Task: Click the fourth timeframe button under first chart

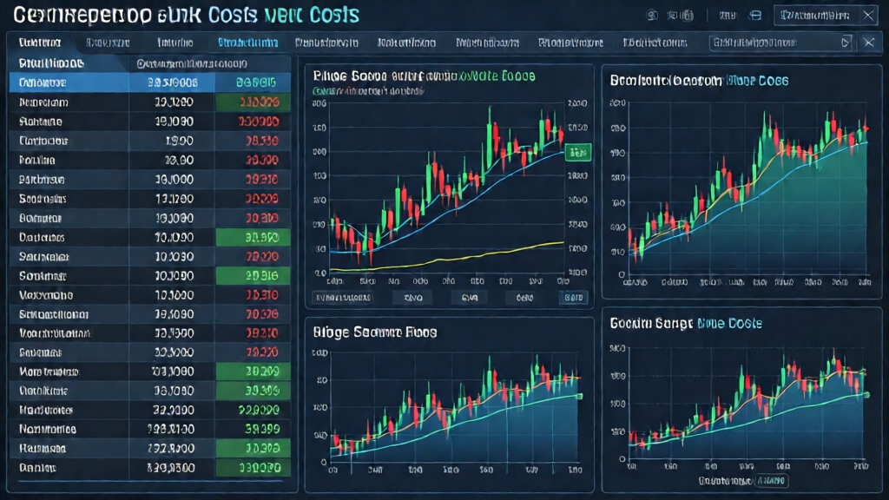Action: tap(524, 298)
